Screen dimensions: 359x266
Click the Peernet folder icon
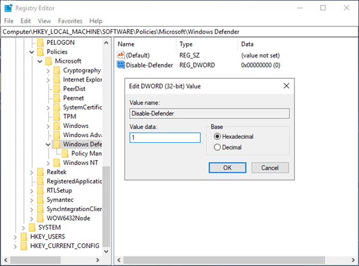[x=57, y=98]
